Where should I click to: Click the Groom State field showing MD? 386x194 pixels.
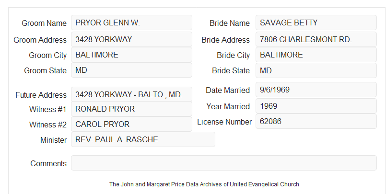[131, 70]
